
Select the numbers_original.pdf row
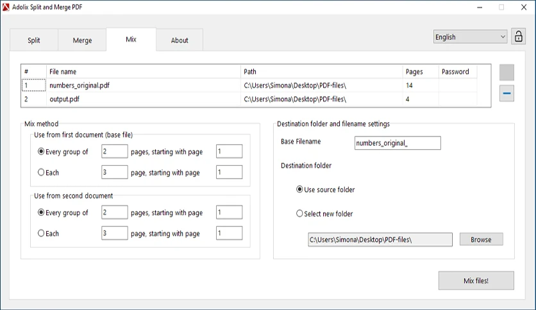pyautogui.click(x=249, y=85)
